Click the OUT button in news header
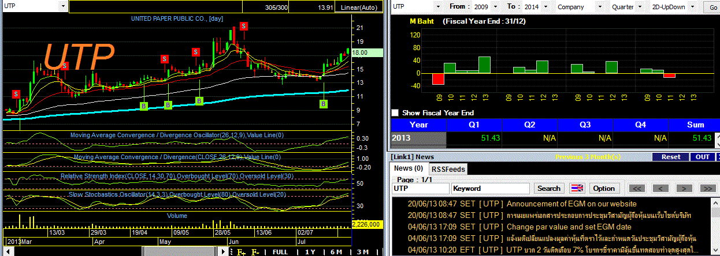This screenshot has height=256, width=720. click(x=703, y=157)
